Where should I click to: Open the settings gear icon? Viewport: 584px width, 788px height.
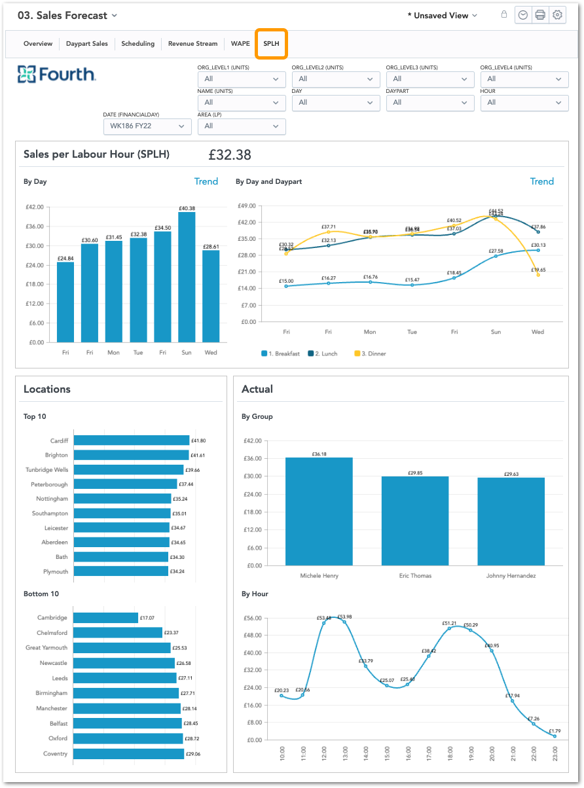click(557, 15)
